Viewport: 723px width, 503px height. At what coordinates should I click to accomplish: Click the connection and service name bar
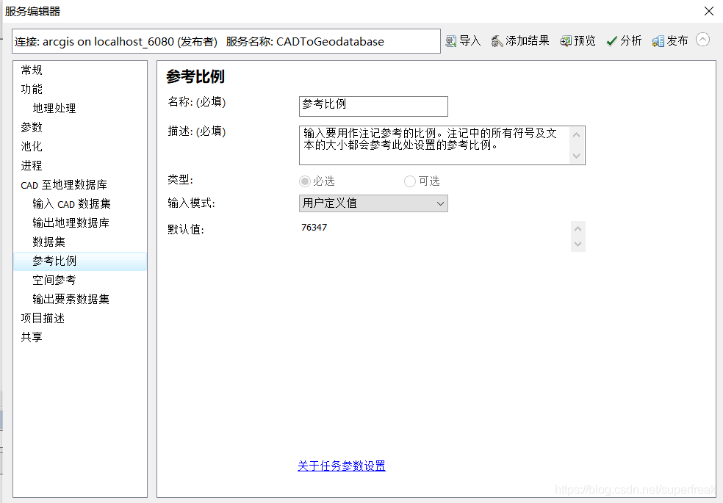click(x=226, y=41)
